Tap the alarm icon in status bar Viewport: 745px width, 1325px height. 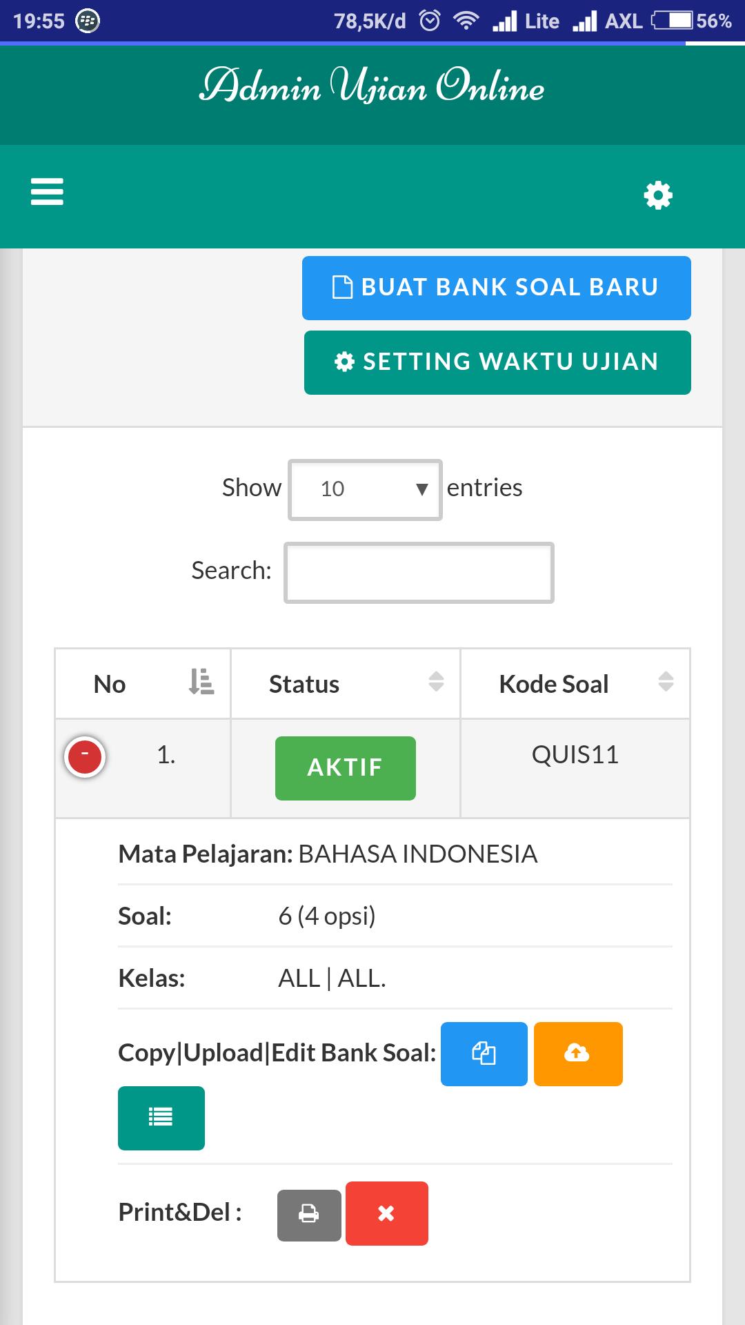pyautogui.click(x=430, y=21)
